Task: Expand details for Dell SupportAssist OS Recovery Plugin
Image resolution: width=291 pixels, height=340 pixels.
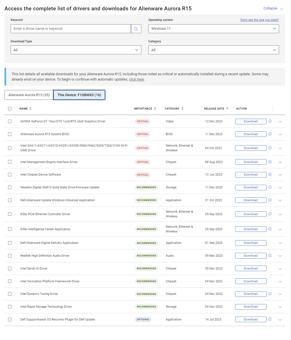Action: 280,320
